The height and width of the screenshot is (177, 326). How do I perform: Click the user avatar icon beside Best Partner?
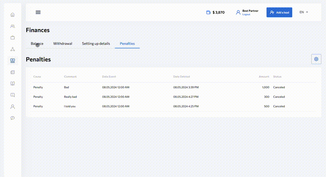[238, 13]
